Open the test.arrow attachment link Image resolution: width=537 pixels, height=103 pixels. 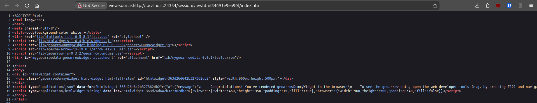click(x=199, y=58)
